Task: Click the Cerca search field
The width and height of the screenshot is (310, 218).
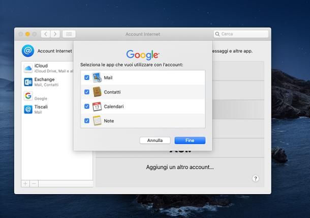Action: coord(241,34)
